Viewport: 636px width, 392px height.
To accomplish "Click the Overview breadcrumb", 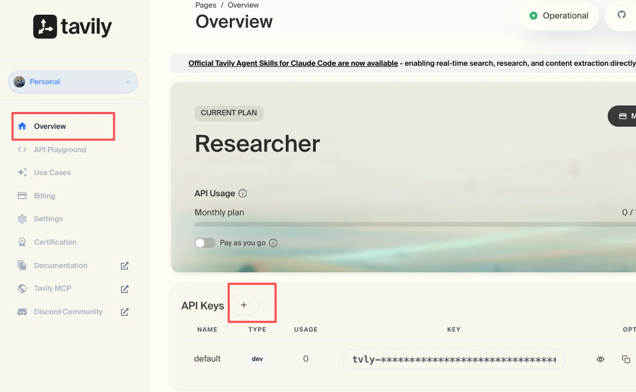I will tap(243, 5).
